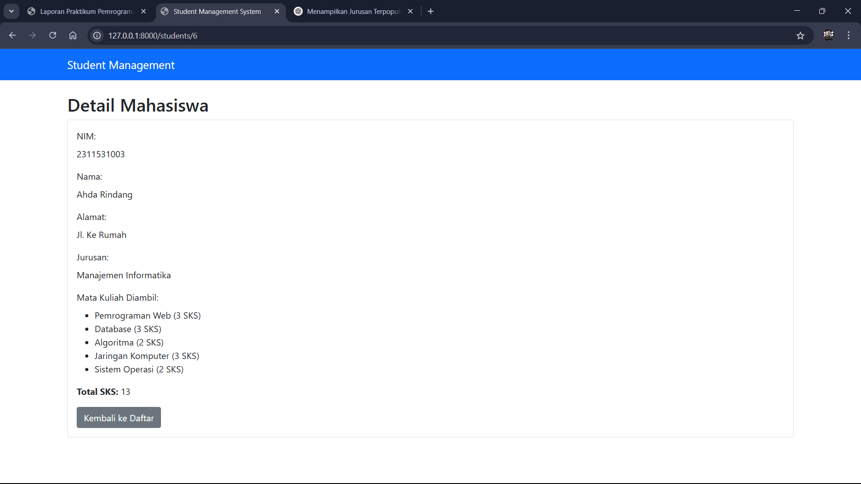This screenshot has width=861, height=484.
Task: Expand the tab search dropdown arrow
Action: click(11, 11)
